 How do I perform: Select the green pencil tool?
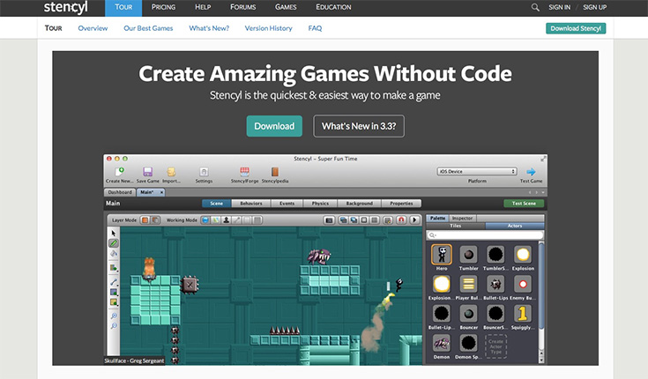click(x=114, y=243)
